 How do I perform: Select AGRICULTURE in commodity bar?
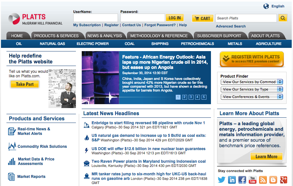[268, 44]
